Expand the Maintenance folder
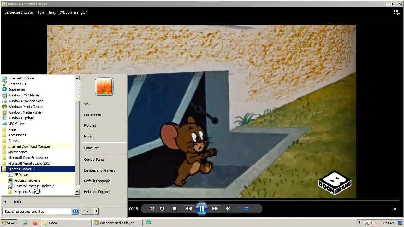Image resolution: width=404 pixels, height=227 pixels. click(x=38, y=152)
